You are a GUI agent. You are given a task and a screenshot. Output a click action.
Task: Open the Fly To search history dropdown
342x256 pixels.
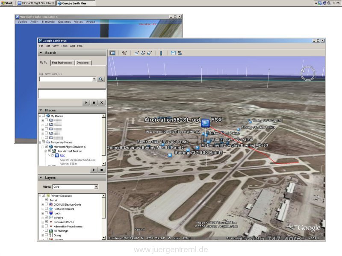click(x=94, y=79)
